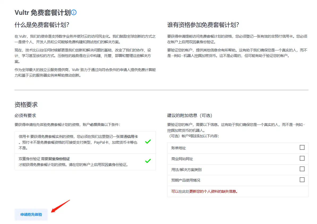Tick the 用法/解决方案类别 checkbox
Viewport: 317px width, 224px height.
point(302,169)
